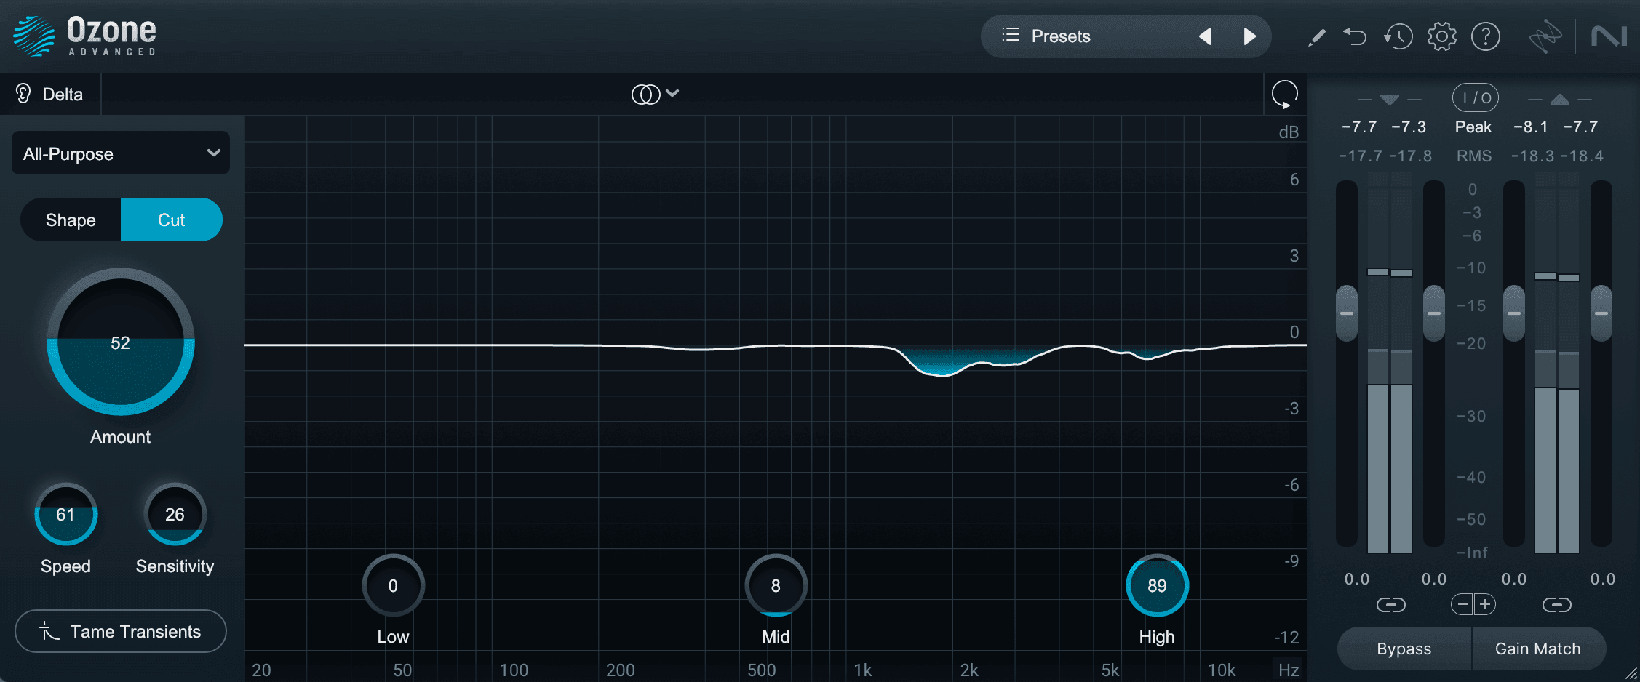This screenshot has width=1640, height=682.
Task: Expand the stereo channel mode dropdown
Action: tap(656, 94)
